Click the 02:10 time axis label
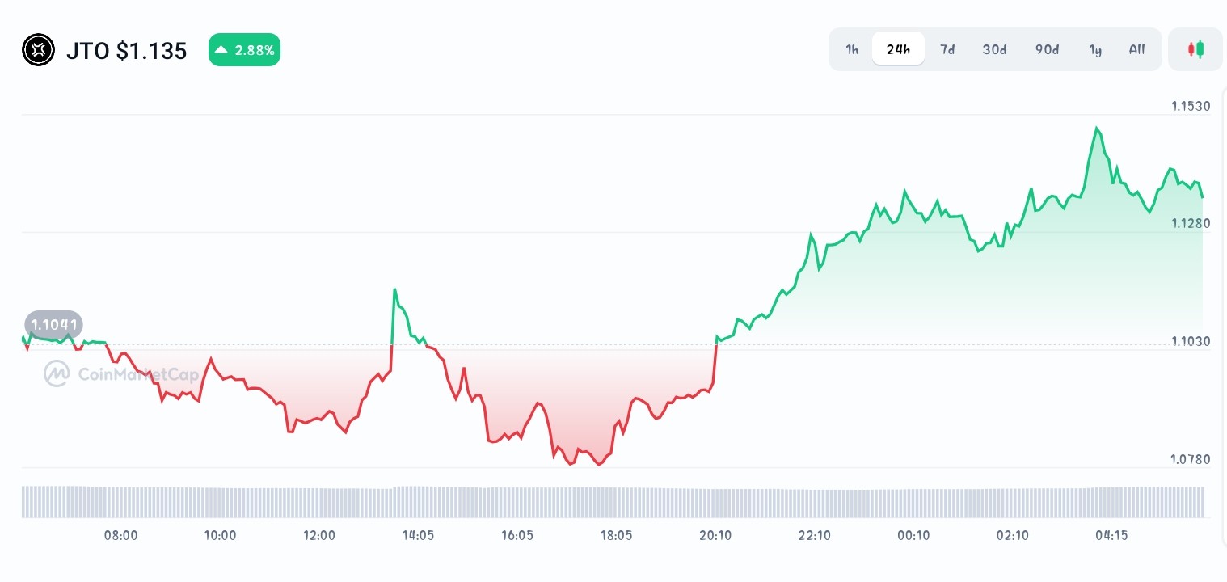The width and height of the screenshot is (1227, 582). [1012, 535]
